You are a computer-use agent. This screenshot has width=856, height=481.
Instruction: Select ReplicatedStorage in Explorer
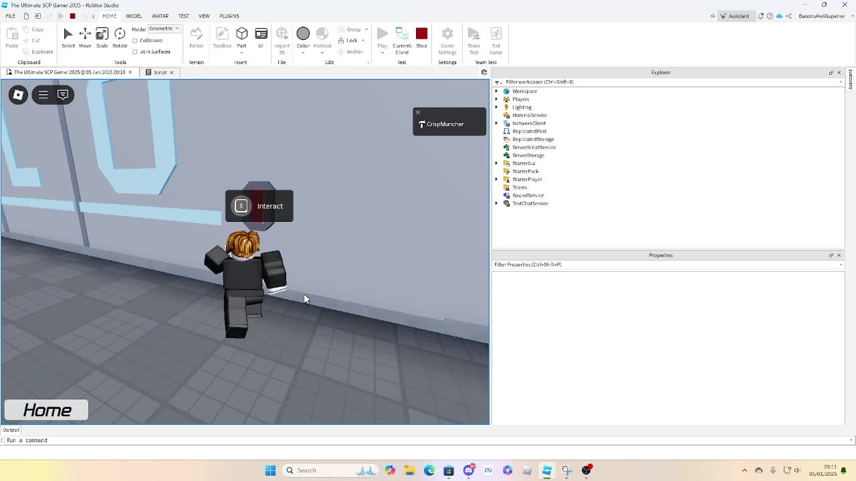pos(533,140)
